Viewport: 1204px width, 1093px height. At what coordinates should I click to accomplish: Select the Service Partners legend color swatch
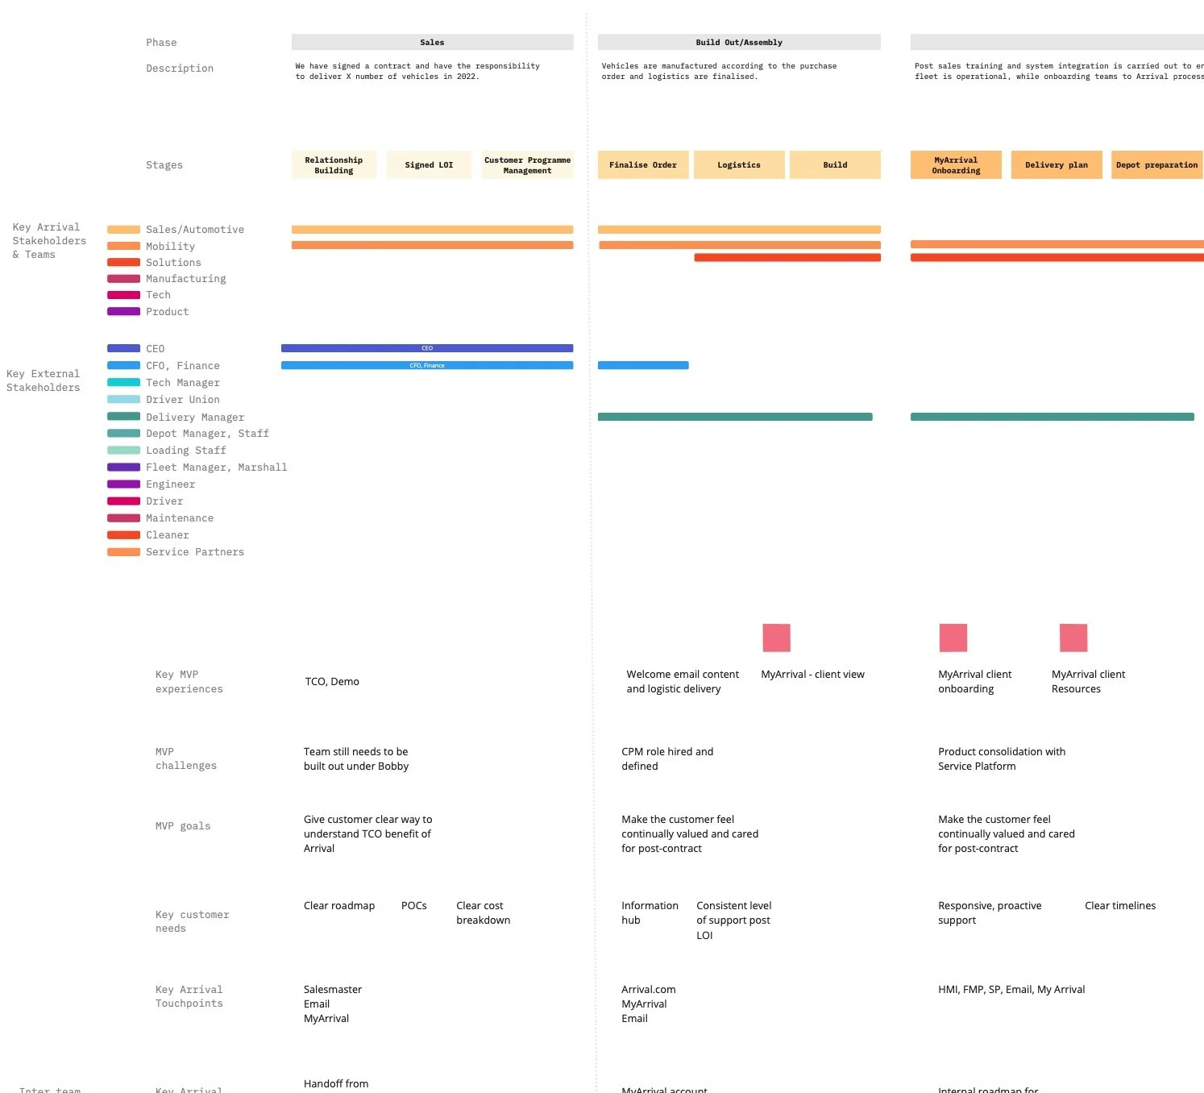pos(123,552)
